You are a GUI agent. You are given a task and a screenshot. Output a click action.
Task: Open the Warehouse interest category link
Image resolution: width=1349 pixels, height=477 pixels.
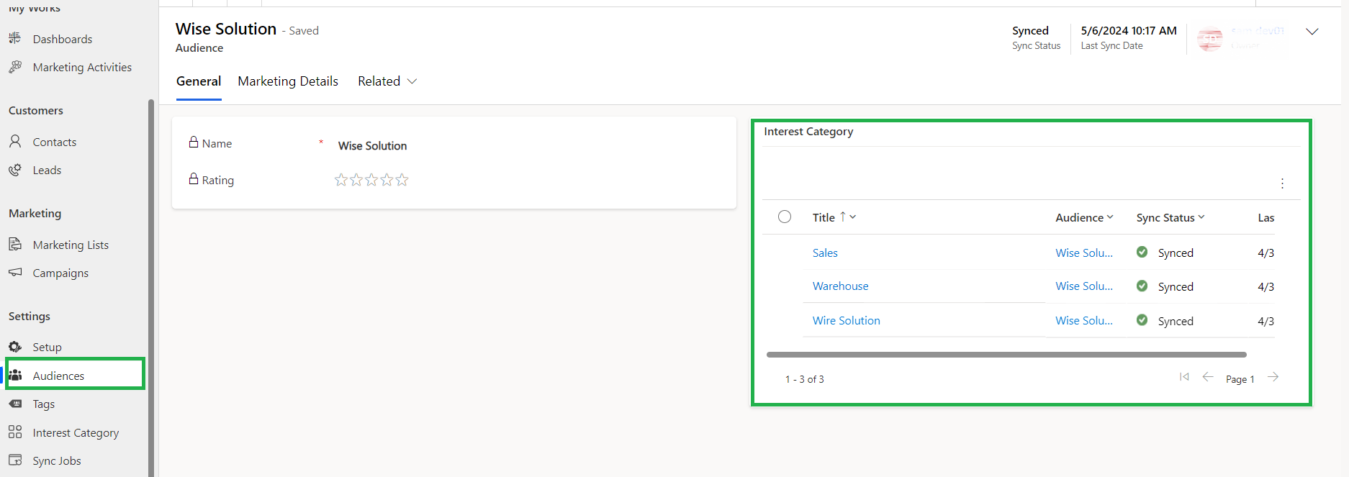click(840, 286)
